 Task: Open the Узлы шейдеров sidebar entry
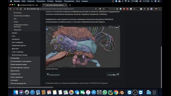[x=17, y=42]
